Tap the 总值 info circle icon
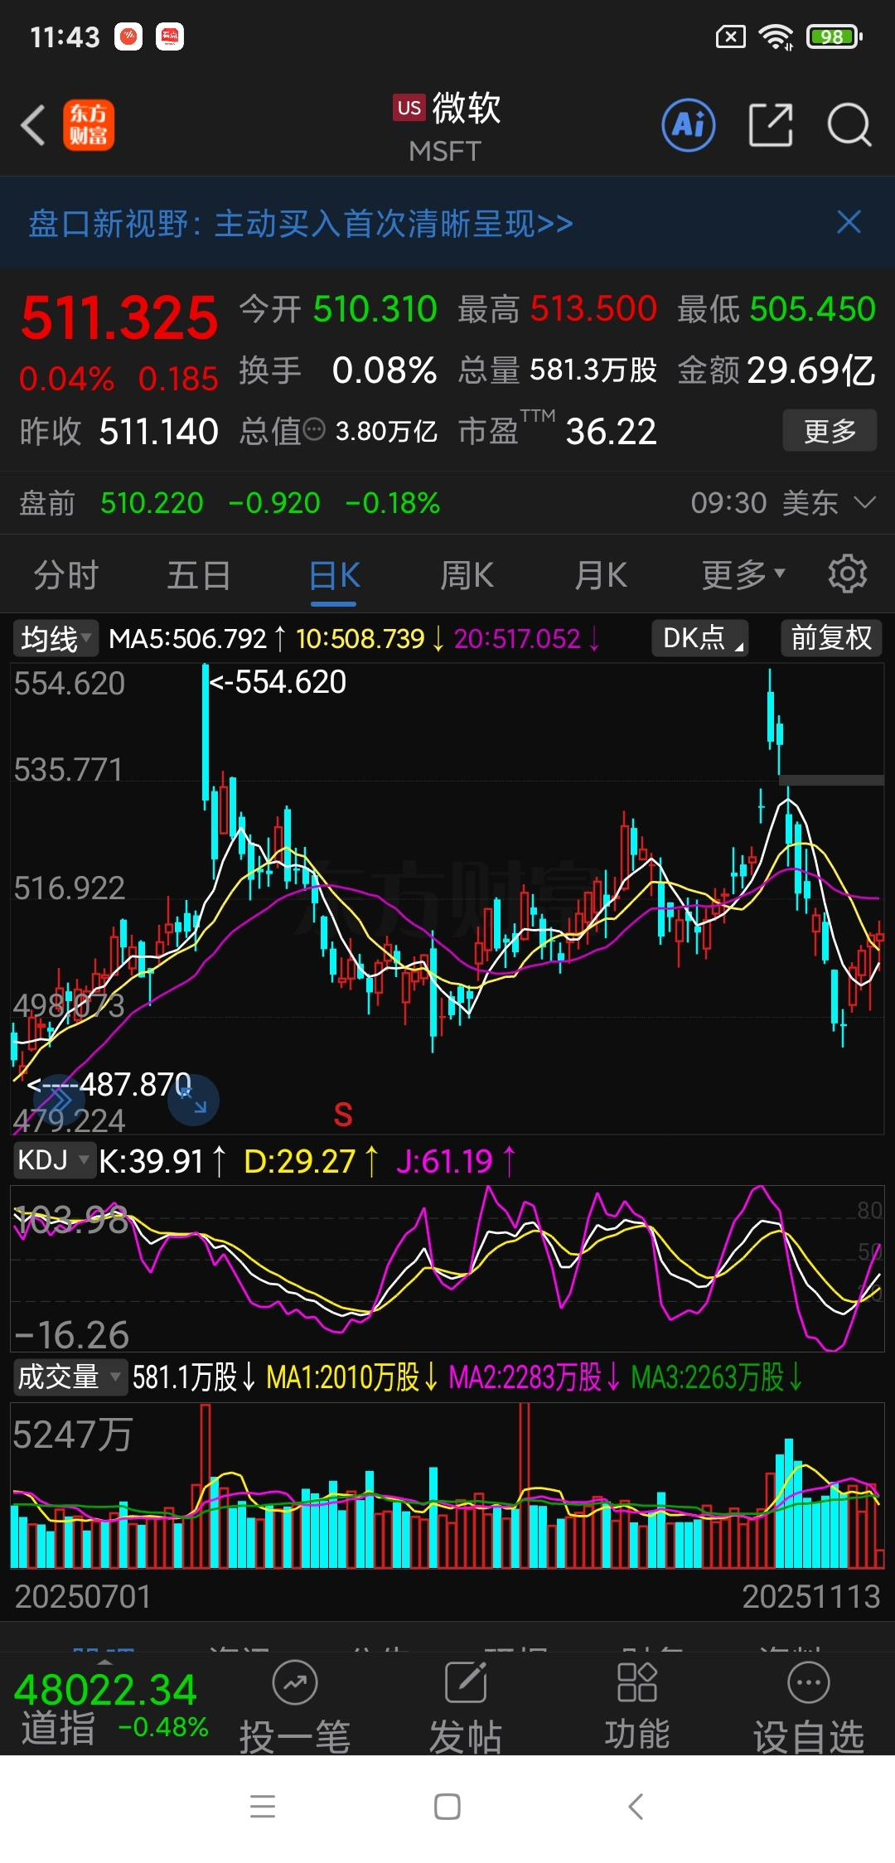The height and width of the screenshot is (1863, 895). (x=314, y=429)
